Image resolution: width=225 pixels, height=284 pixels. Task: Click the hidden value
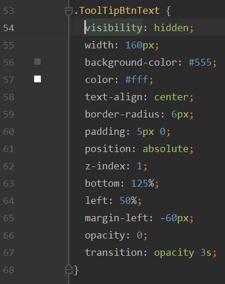point(171,28)
